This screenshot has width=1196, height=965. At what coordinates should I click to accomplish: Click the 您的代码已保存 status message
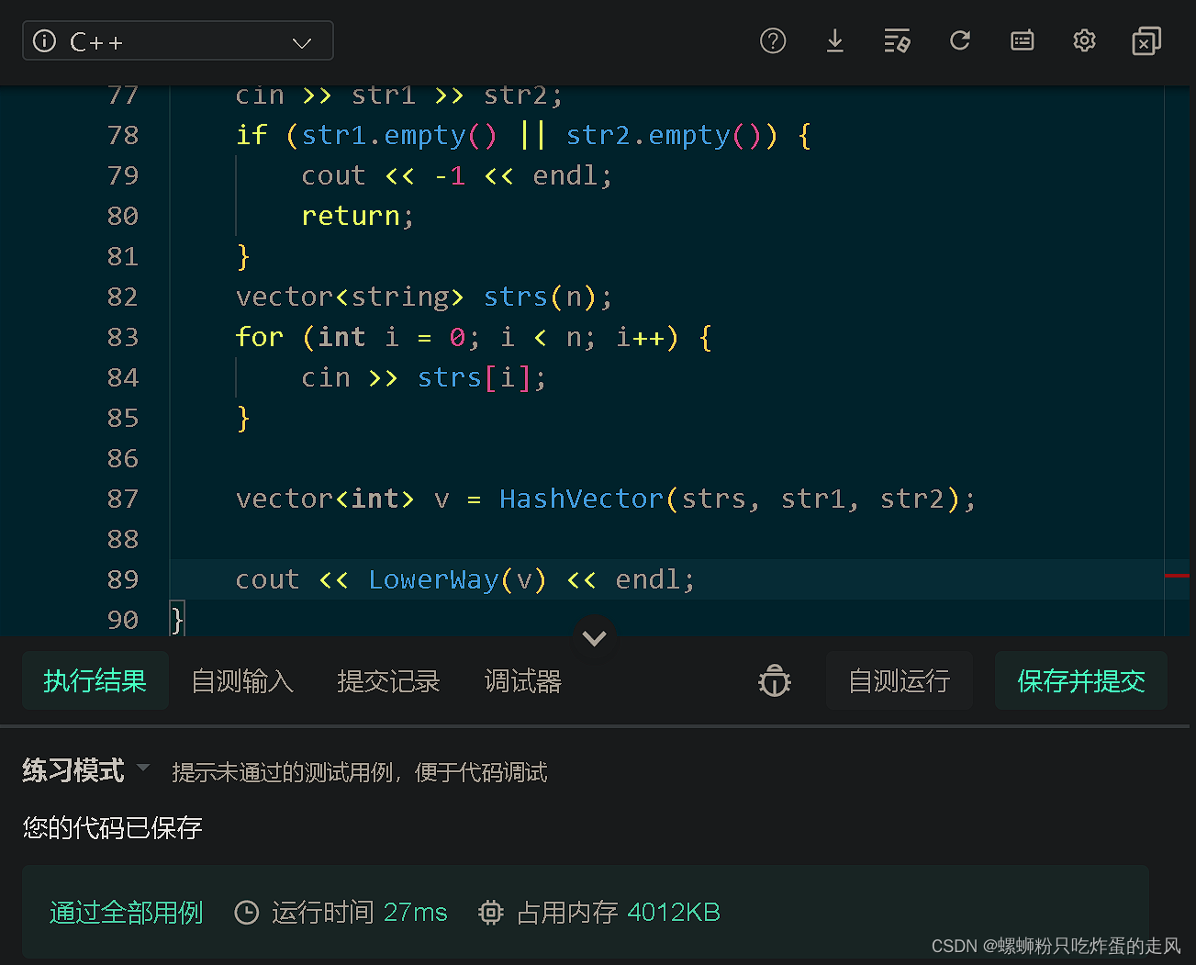(113, 828)
